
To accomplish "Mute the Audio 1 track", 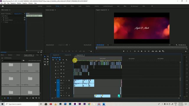I will (64, 80).
